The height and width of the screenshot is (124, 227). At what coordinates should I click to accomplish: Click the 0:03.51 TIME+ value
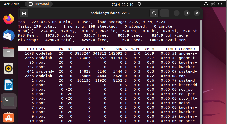point(169,54)
